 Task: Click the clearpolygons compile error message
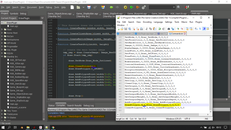click(x=76, y=116)
